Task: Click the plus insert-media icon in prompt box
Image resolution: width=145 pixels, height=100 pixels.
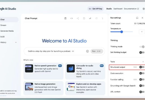Action: coord(87,51)
